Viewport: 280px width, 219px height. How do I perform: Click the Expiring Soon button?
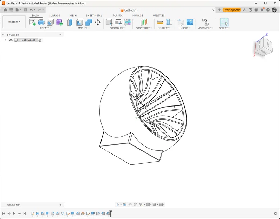[x=232, y=10]
